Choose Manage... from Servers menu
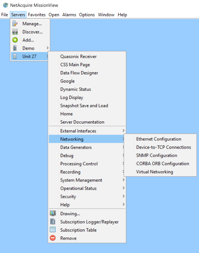The height and width of the screenshot is (253, 199). click(x=30, y=24)
